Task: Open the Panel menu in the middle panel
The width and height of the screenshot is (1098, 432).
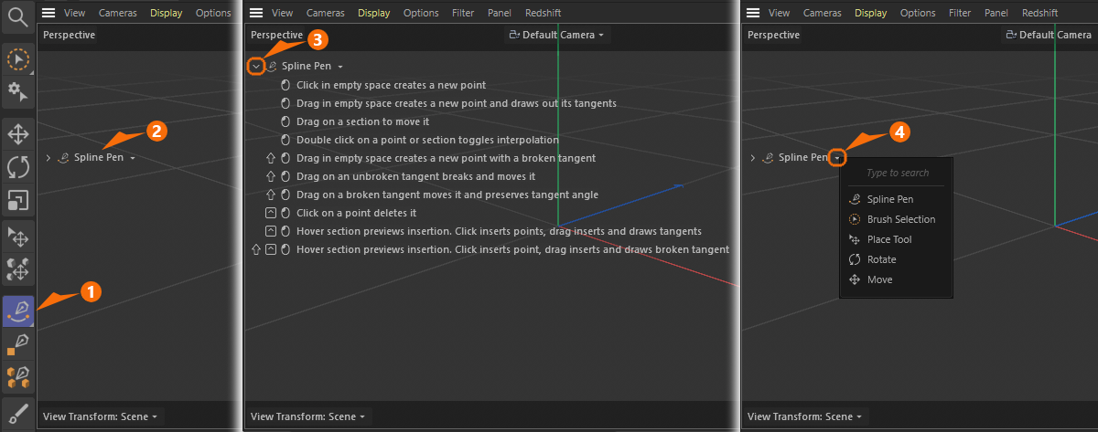Action: click(500, 13)
